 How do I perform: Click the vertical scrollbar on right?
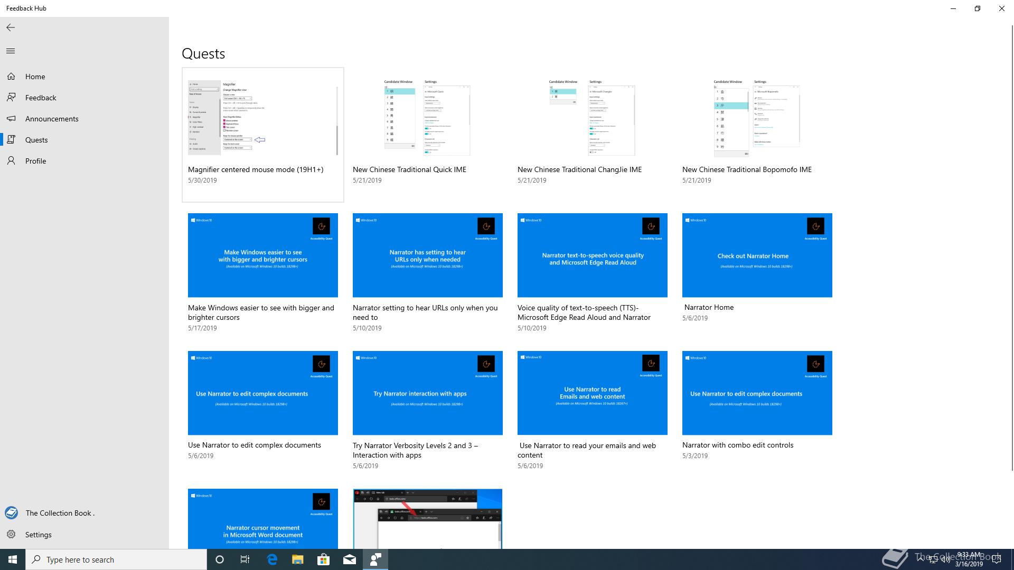(1011, 248)
